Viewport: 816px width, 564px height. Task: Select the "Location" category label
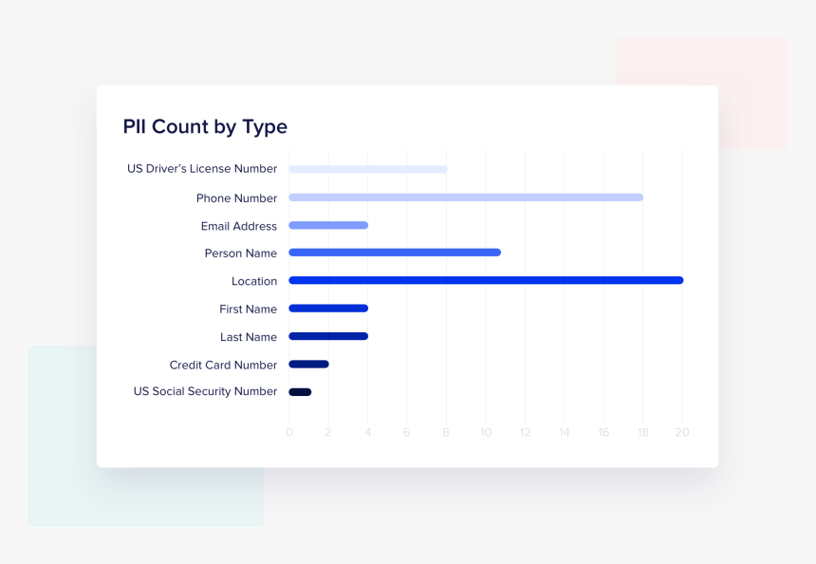254,281
